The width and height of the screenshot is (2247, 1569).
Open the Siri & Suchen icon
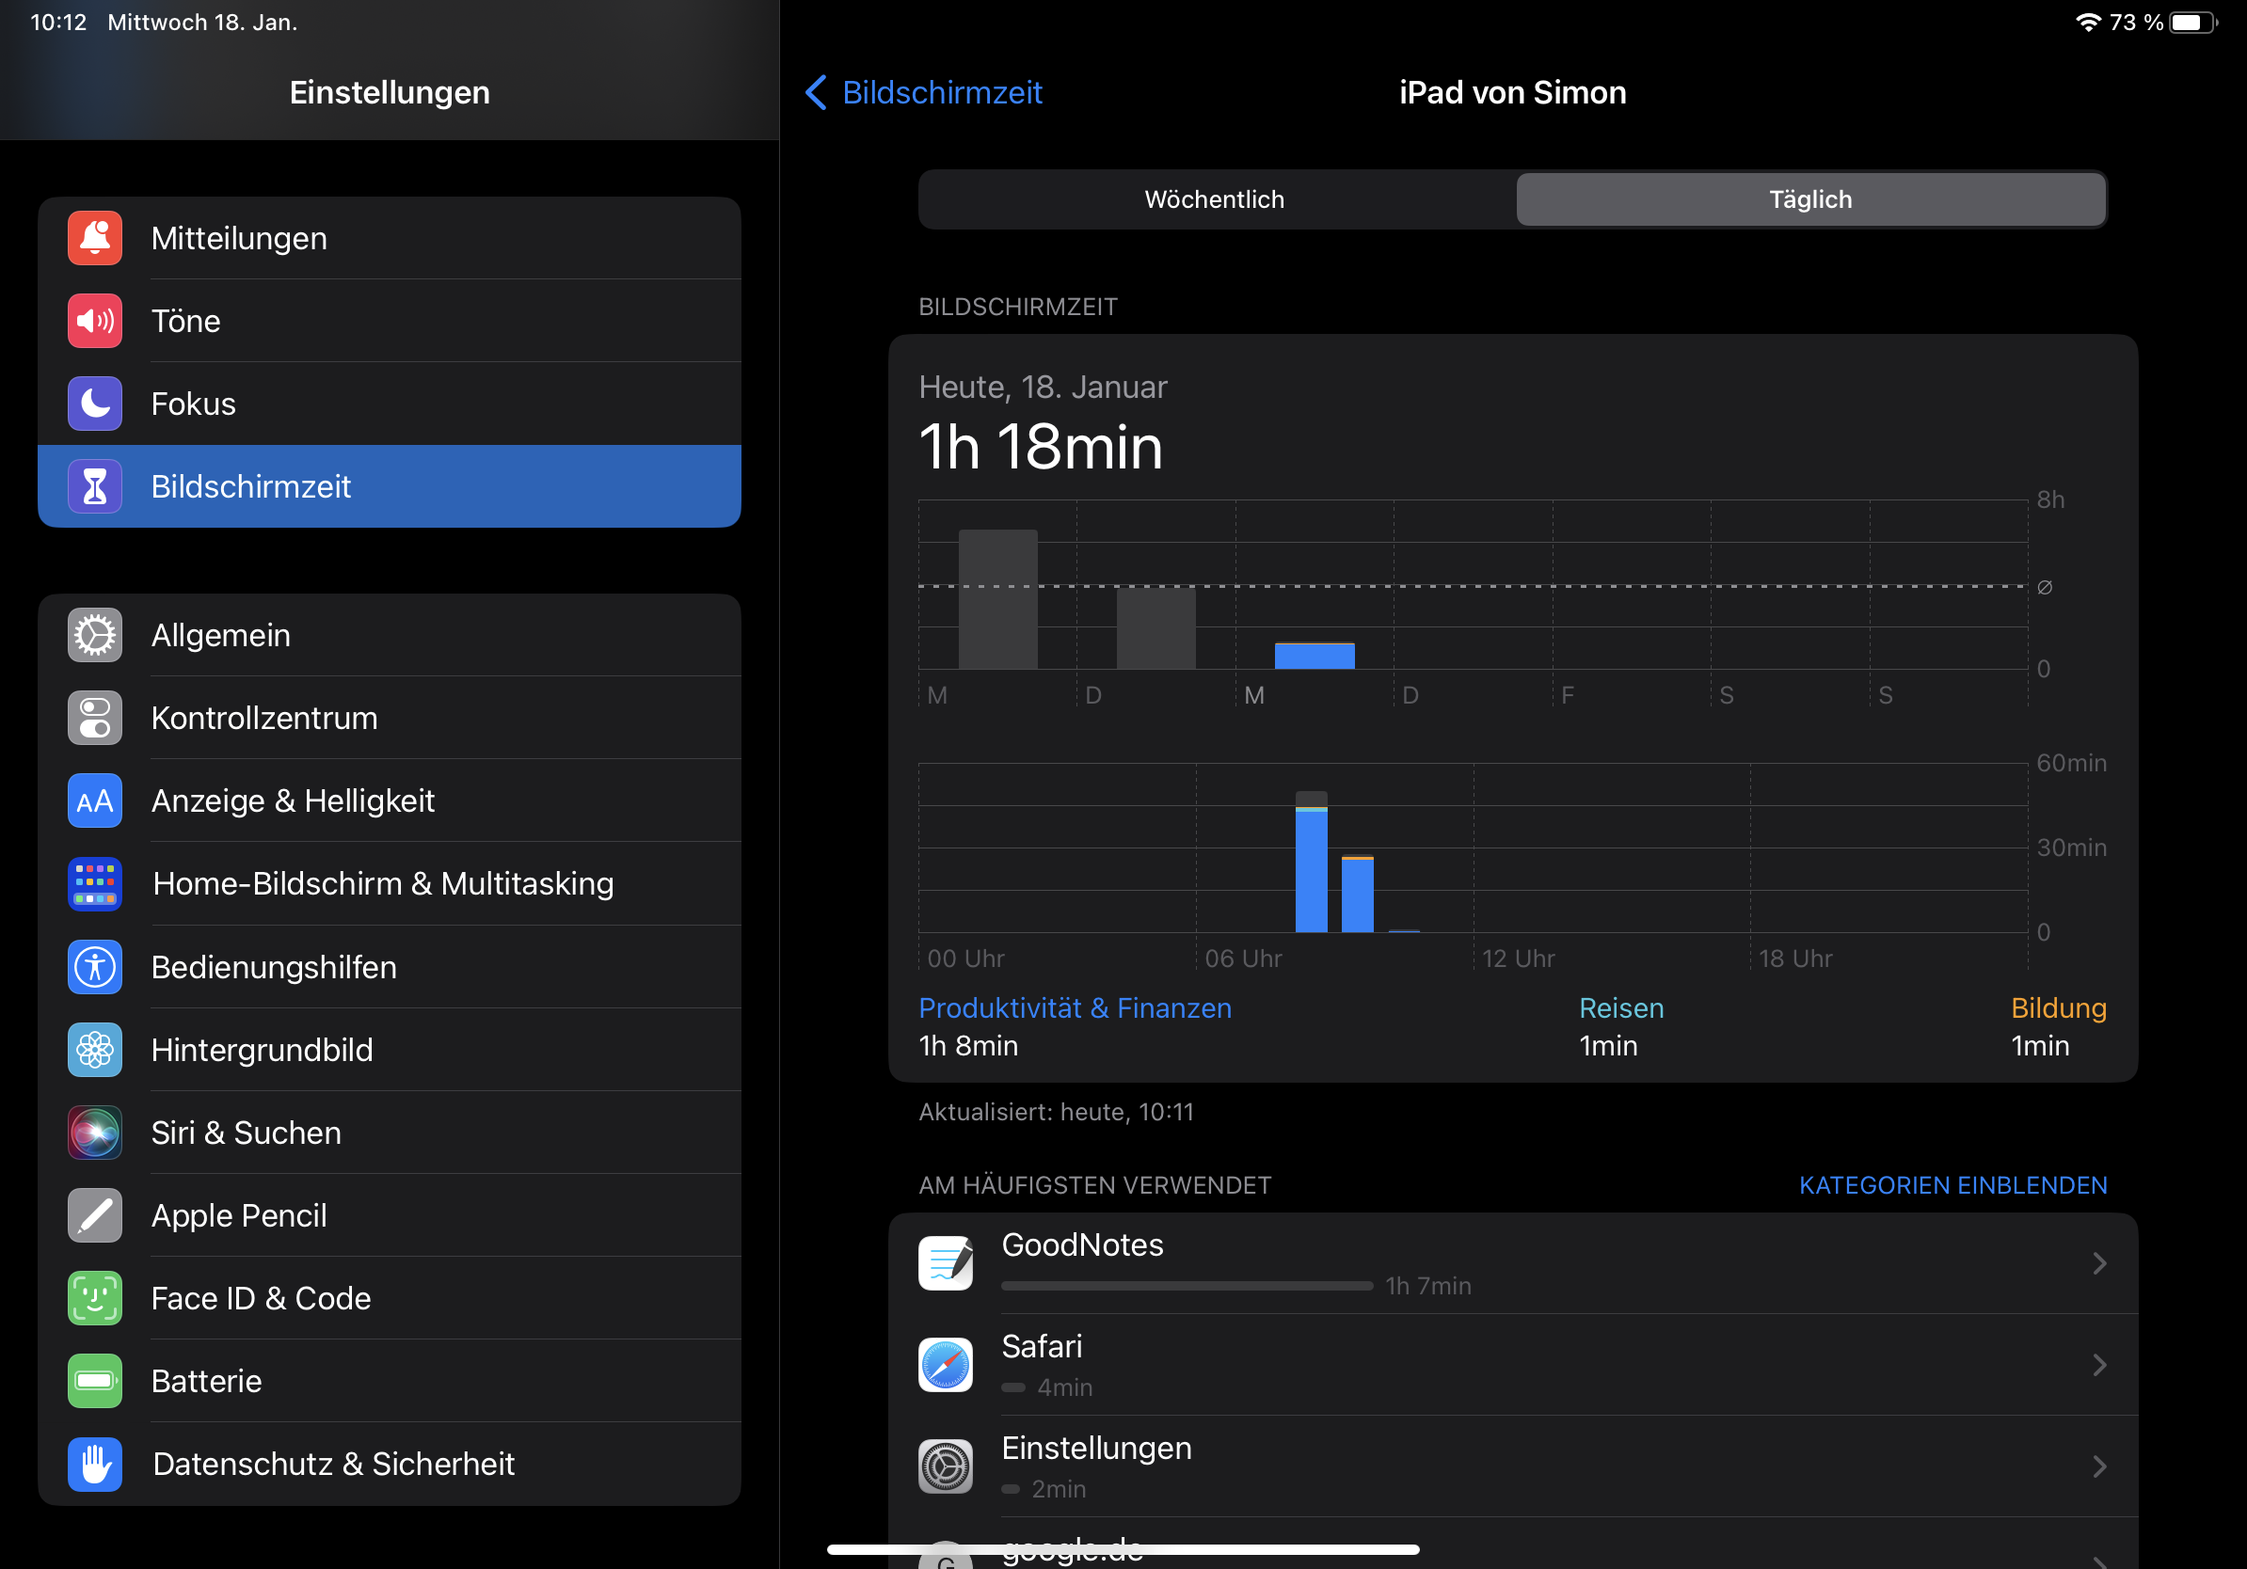point(95,1133)
